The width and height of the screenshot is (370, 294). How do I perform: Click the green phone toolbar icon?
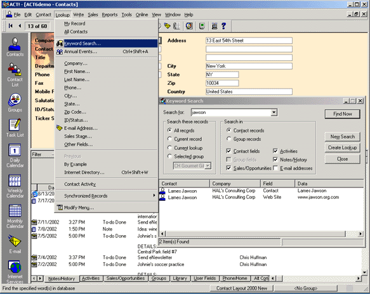pyautogui.click(x=202, y=26)
